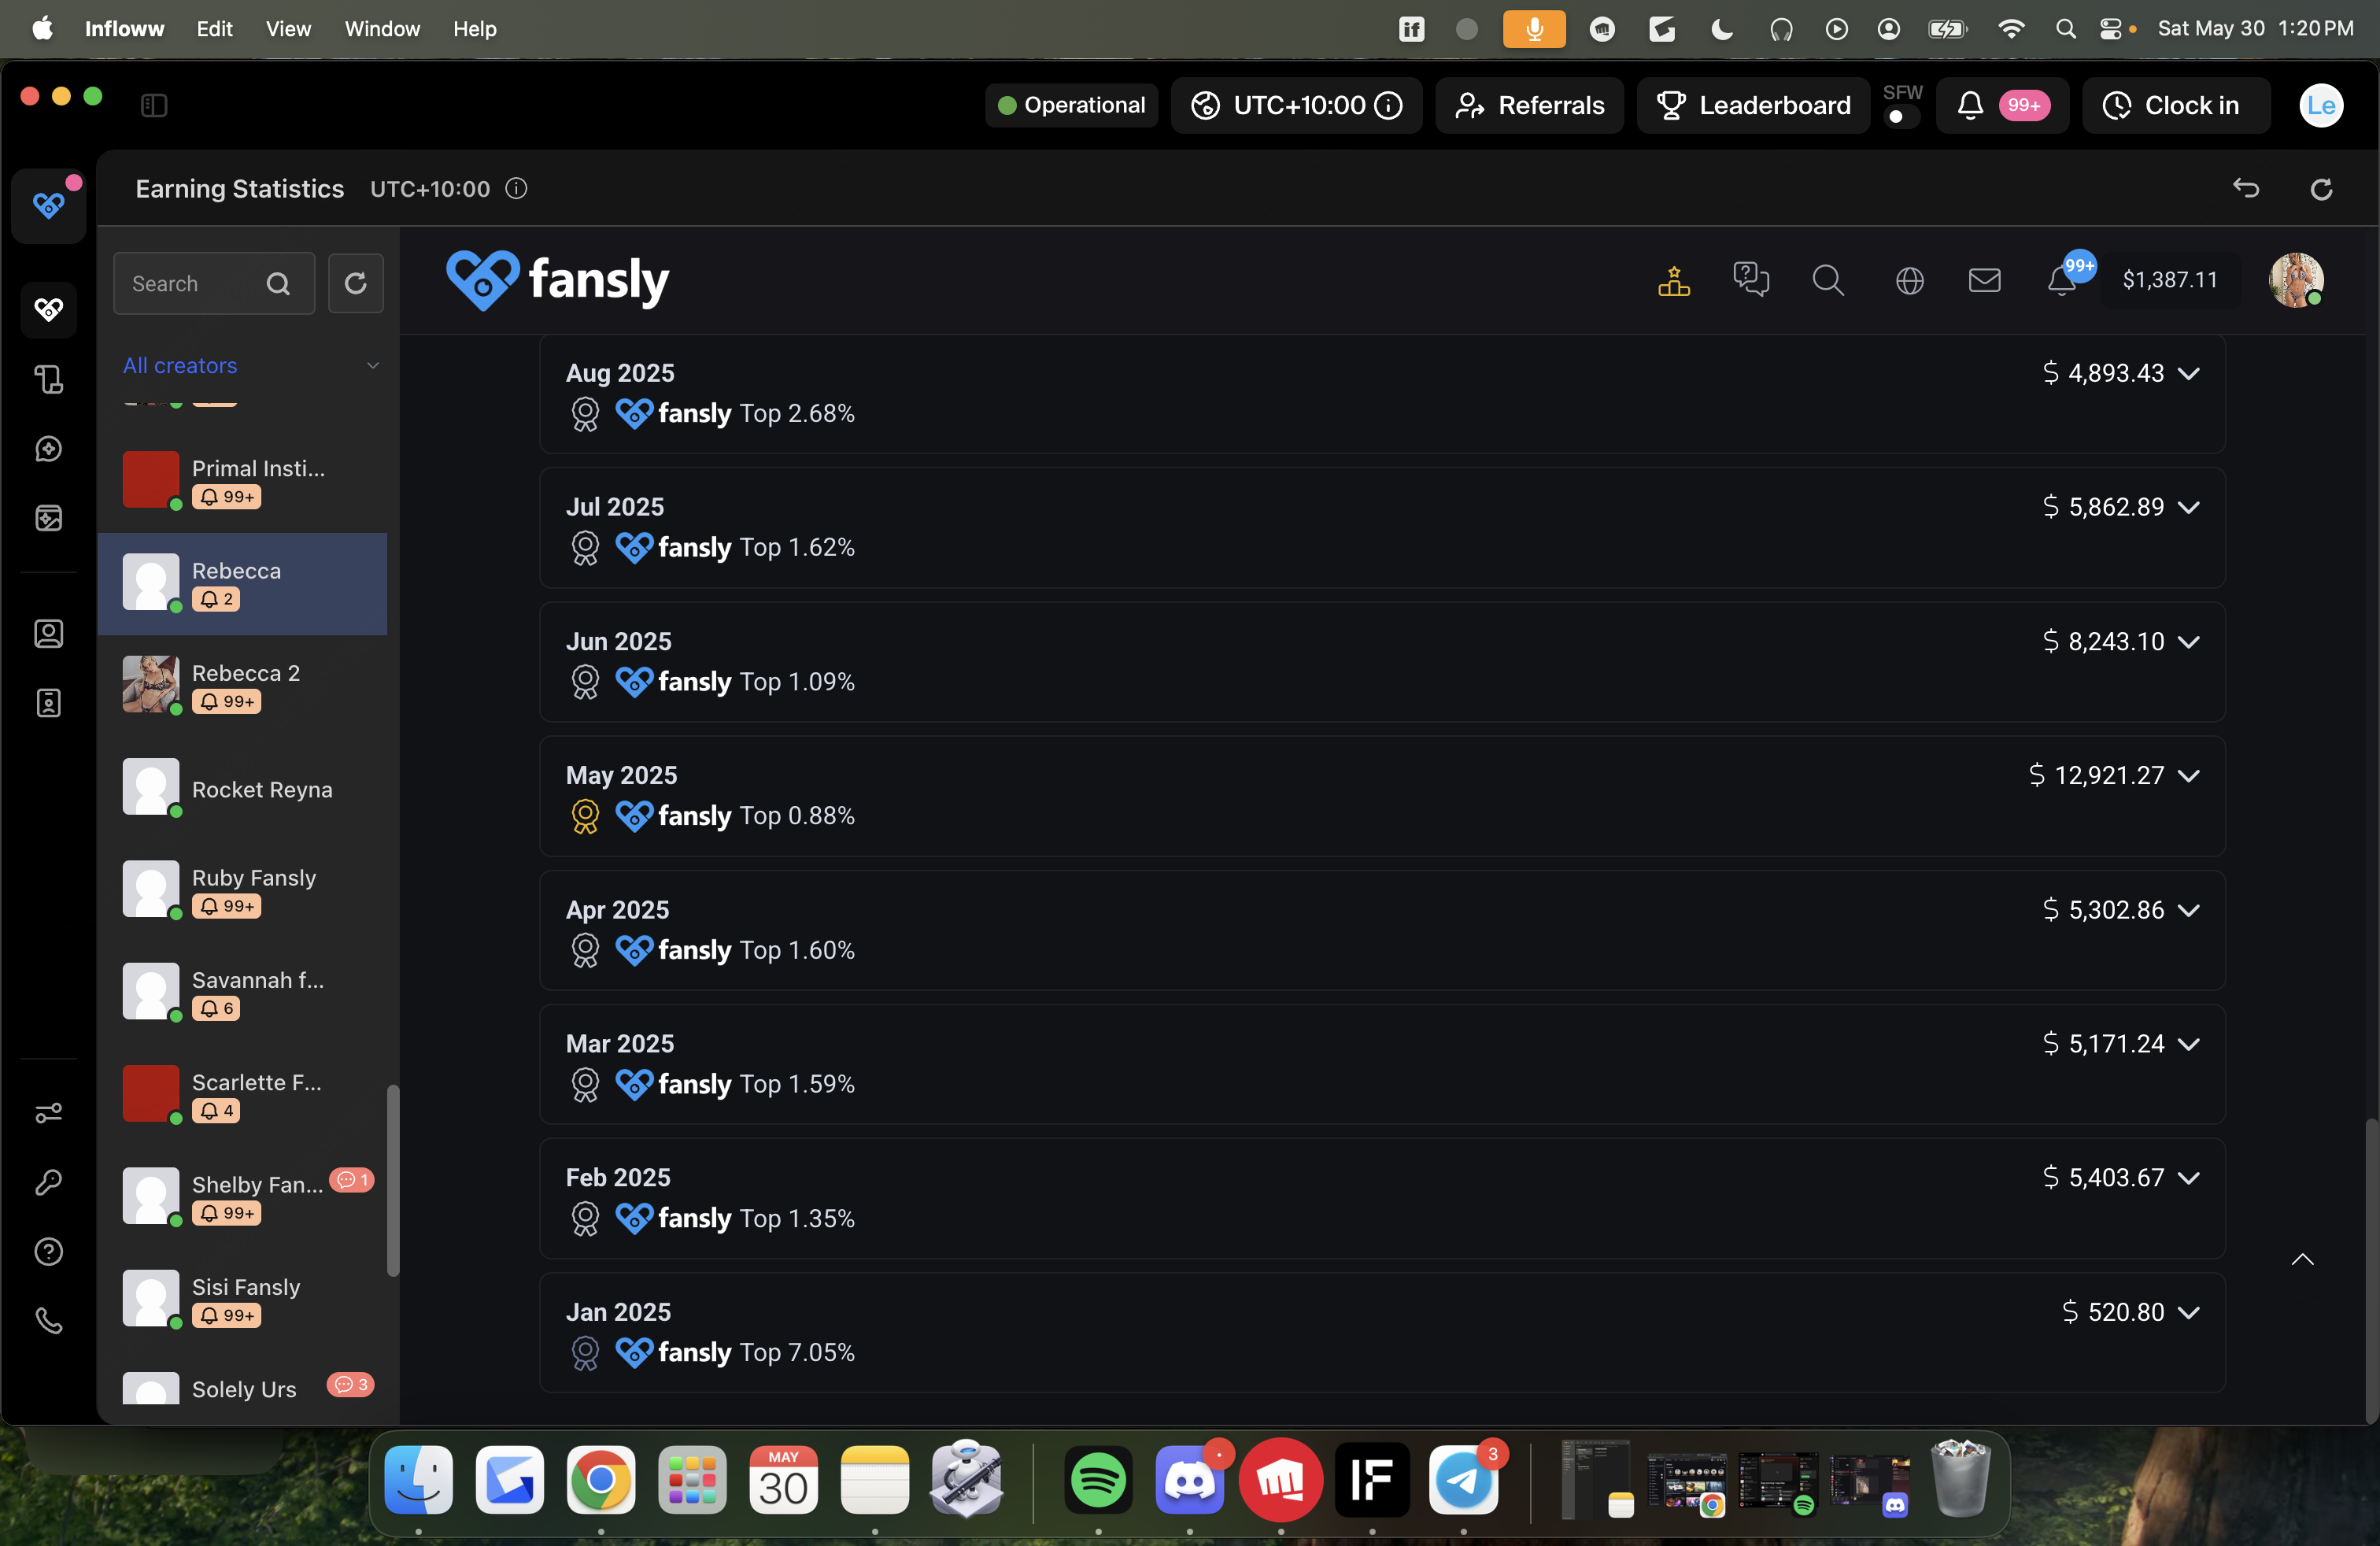Open the Leaderboard button
The height and width of the screenshot is (1546, 2380).
[1753, 105]
